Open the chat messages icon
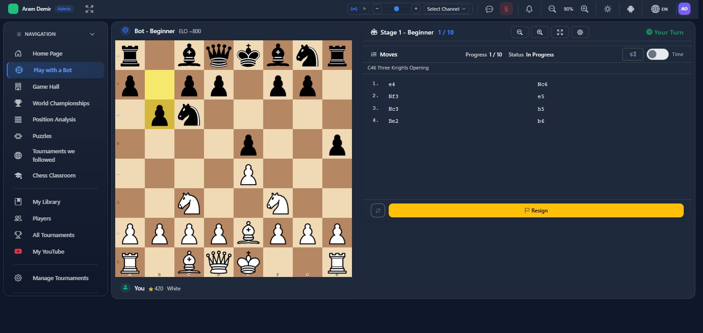 click(489, 9)
